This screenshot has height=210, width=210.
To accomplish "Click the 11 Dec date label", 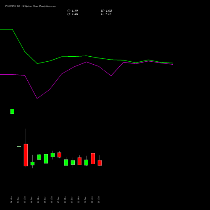I will (x=31, y=200).
